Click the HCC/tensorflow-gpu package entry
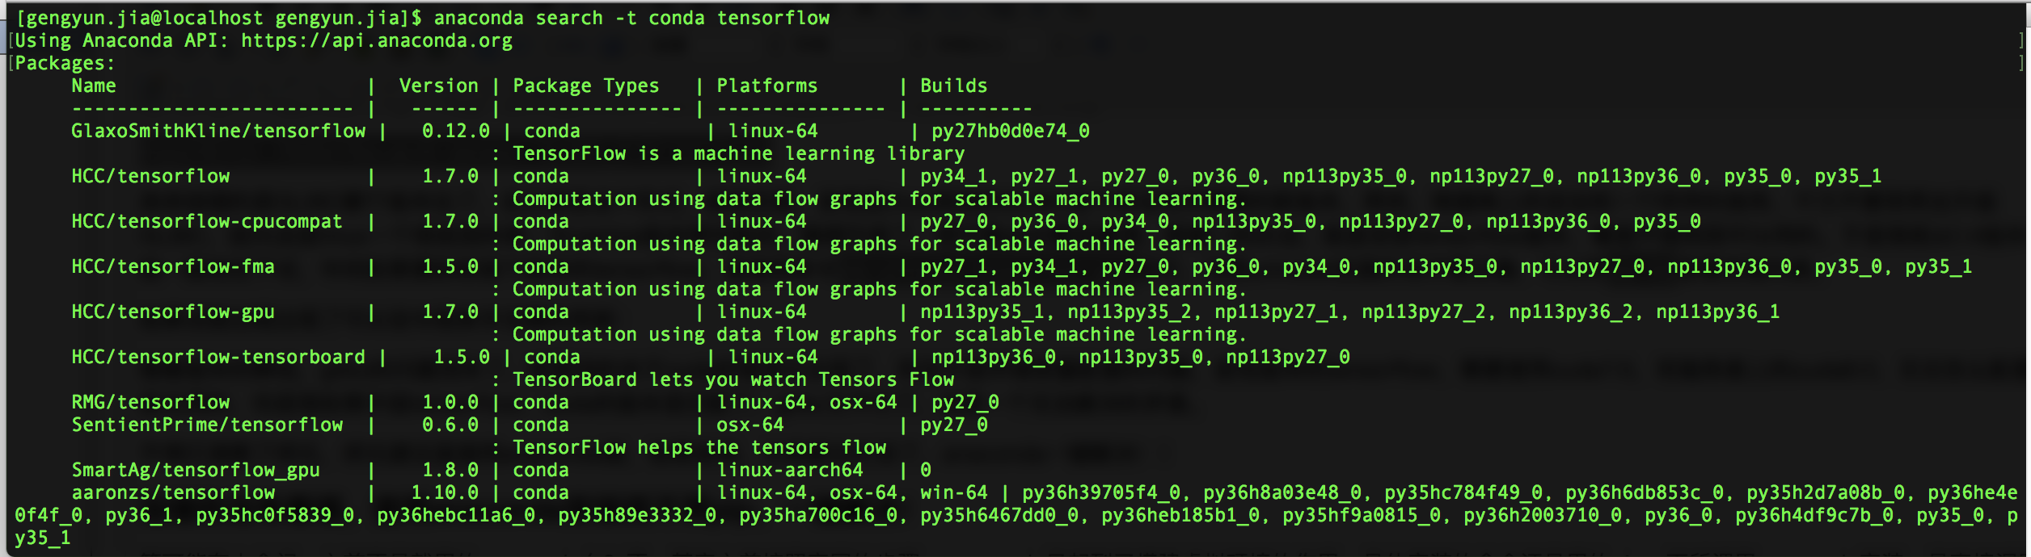Viewport: 2031px width, 557px height. coord(173,312)
